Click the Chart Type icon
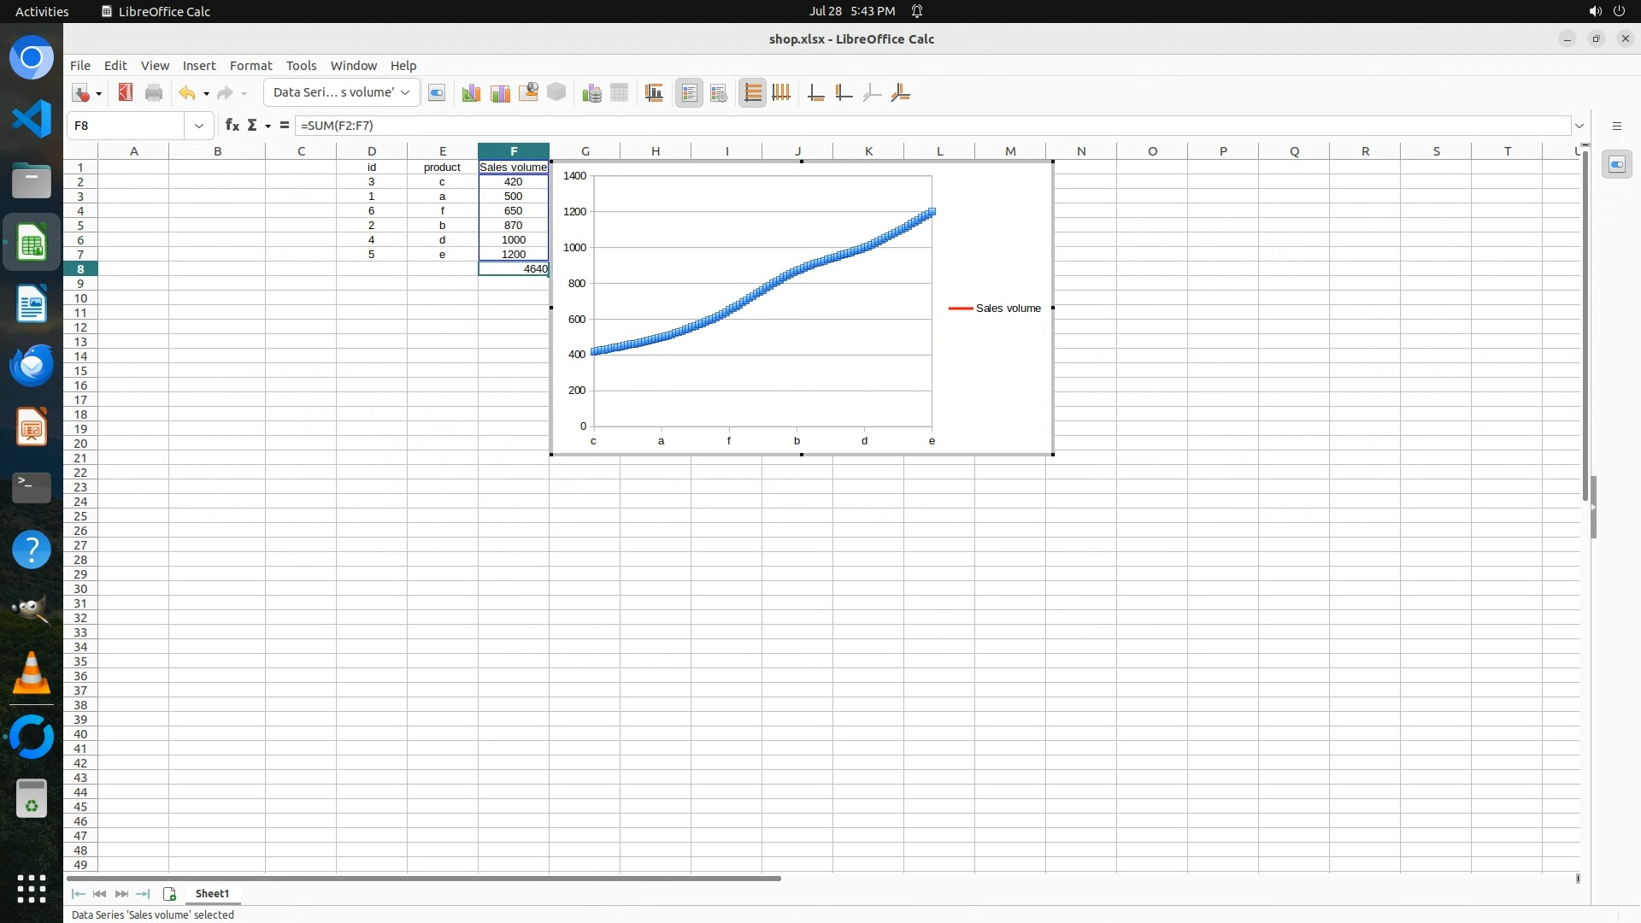The image size is (1641, 923). (x=471, y=93)
